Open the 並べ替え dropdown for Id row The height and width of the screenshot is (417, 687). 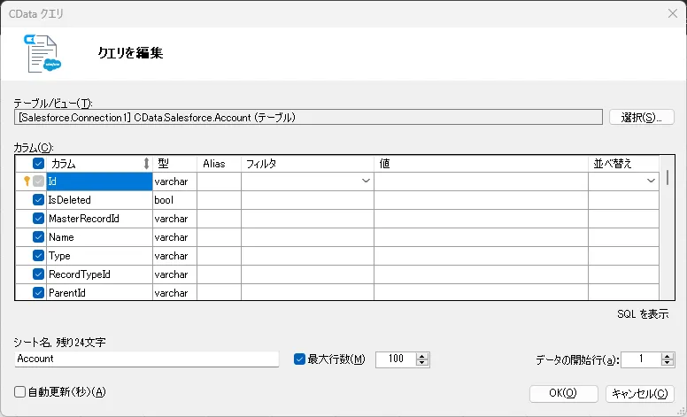click(x=651, y=181)
